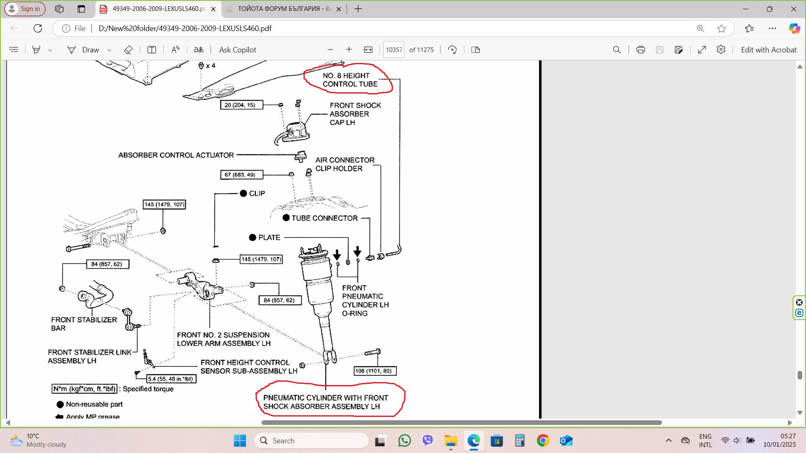This screenshot has height=453, width=806.
Task: Enter full screen mode icon
Action: point(702,49)
